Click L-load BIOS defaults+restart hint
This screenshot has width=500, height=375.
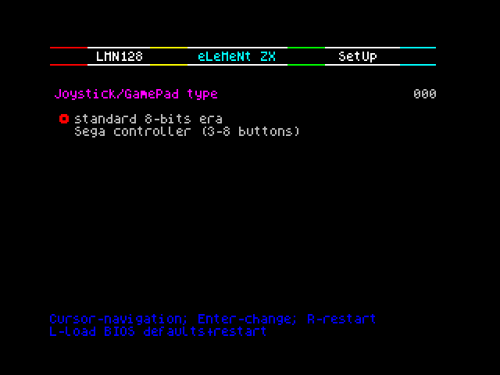coord(158,331)
